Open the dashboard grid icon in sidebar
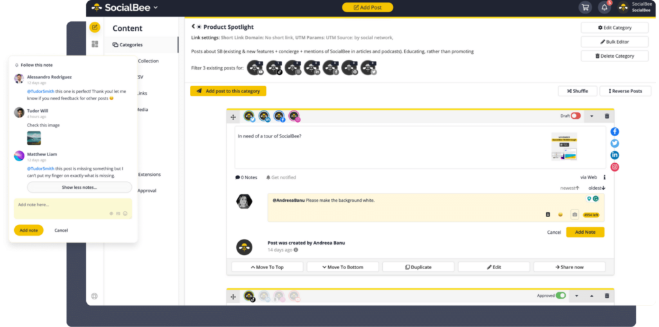Image resolution: width=659 pixels, height=327 pixels. 95,44
